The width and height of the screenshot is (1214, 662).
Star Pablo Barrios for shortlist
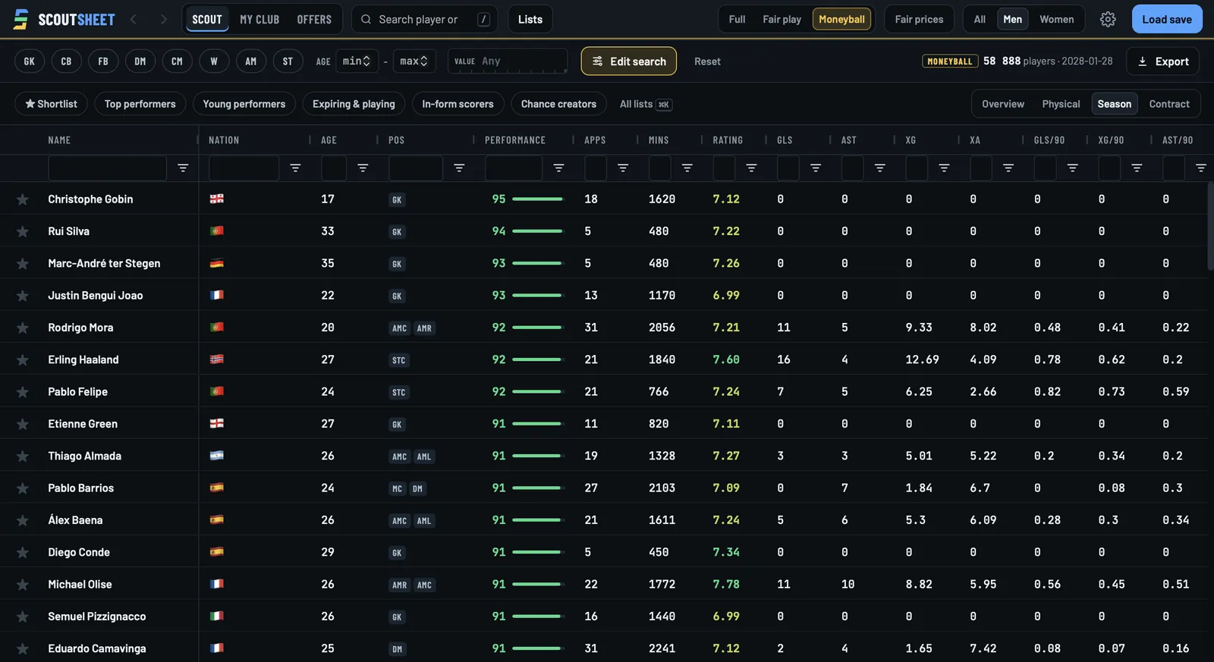(23, 488)
